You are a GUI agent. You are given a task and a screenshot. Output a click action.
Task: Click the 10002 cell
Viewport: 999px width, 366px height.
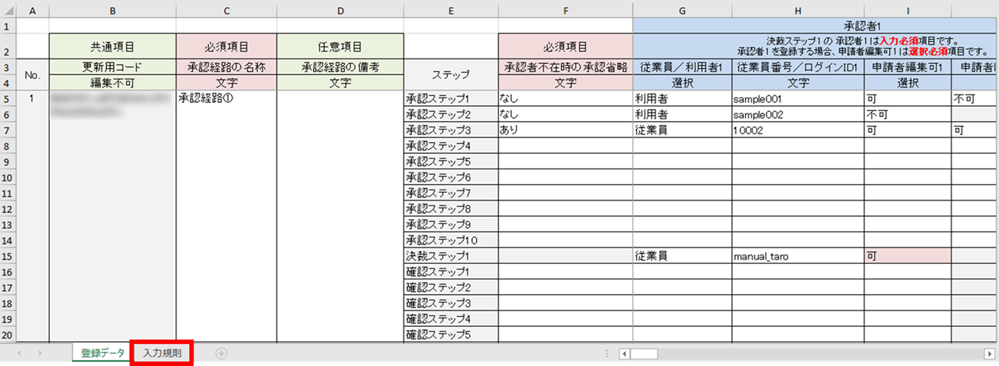coord(798,130)
